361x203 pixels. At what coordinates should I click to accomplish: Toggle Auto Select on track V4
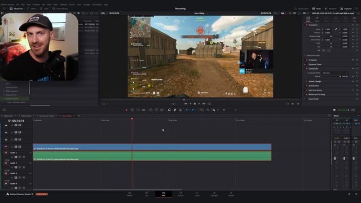(16, 125)
